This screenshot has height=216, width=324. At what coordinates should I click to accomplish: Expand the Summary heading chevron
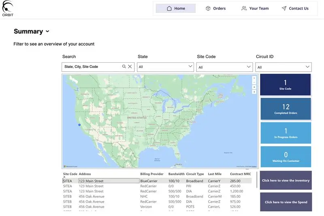click(x=47, y=32)
